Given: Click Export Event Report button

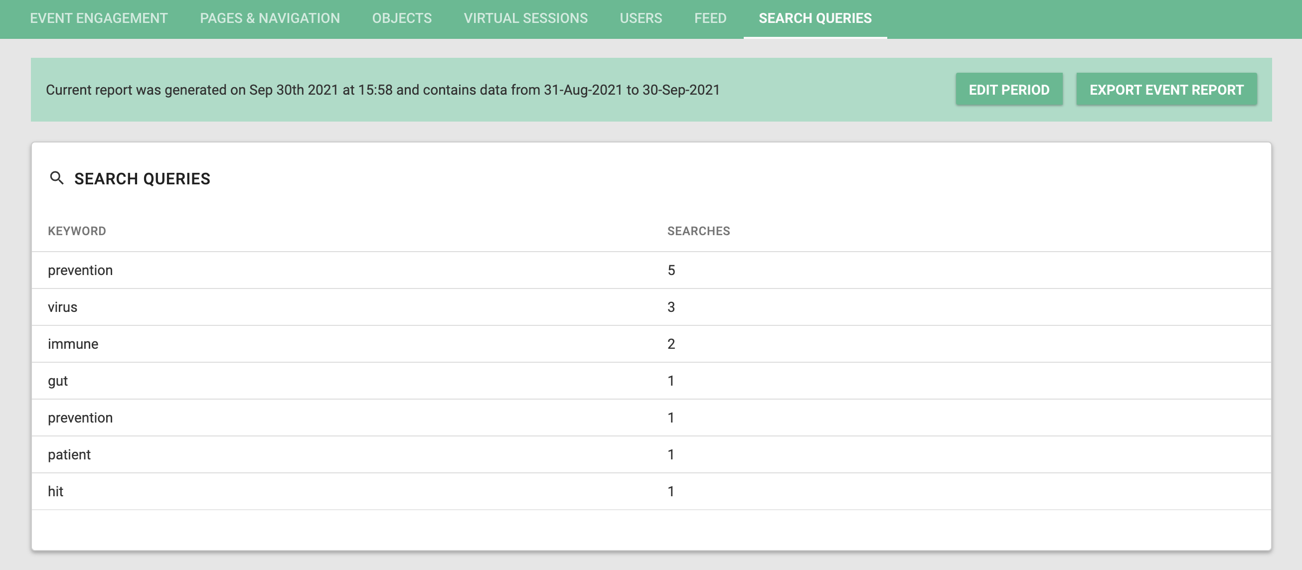Looking at the screenshot, I should point(1166,90).
